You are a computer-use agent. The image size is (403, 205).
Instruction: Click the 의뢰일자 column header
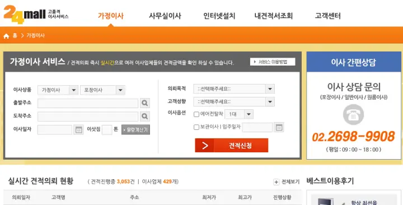[21, 198]
